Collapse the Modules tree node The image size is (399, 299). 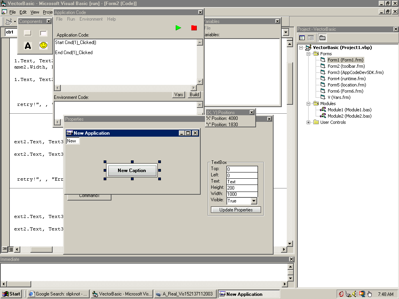click(x=309, y=104)
